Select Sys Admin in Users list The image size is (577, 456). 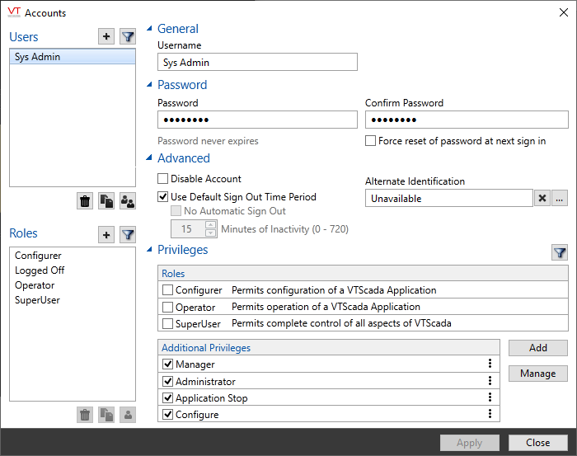(71, 57)
